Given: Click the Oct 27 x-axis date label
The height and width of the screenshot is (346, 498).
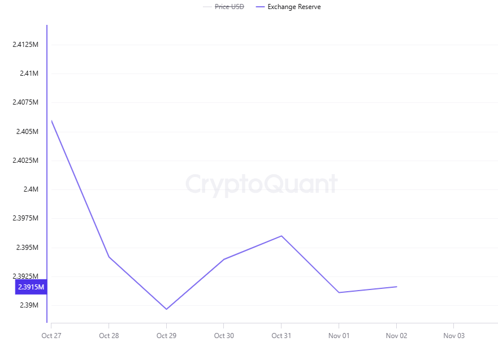Looking at the screenshot, I should 51,336.
